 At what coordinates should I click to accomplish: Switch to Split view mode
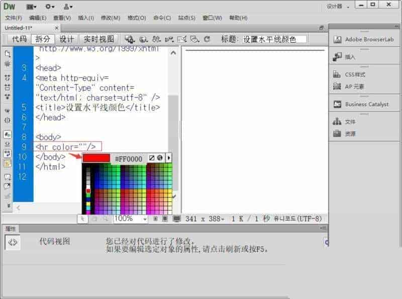coord(43,39)
